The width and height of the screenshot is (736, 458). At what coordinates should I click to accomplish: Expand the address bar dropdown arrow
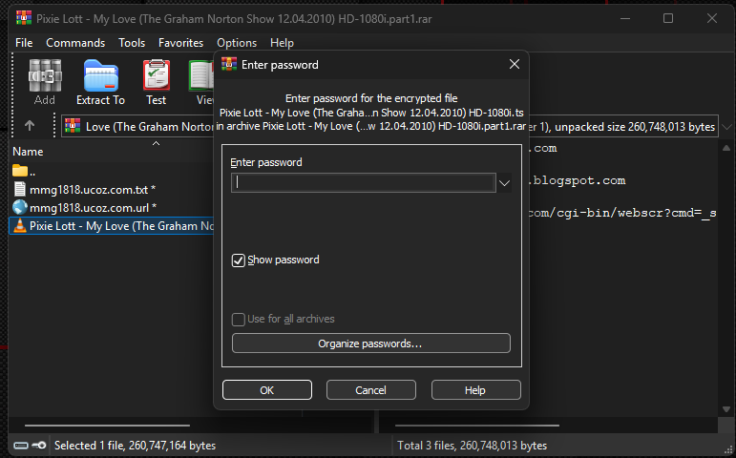pyautogui.click(x=726, y=127)
